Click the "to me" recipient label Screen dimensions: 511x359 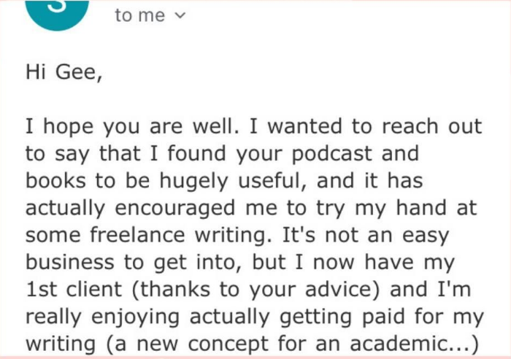coord(140,15)
